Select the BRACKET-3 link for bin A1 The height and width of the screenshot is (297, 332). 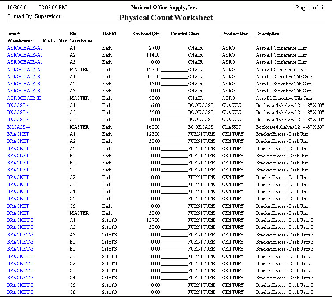point(20,220)
